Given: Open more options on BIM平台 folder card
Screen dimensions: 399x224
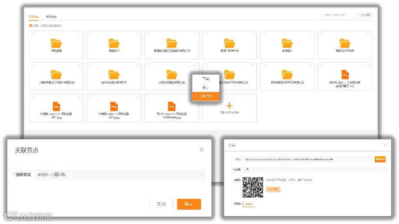Looking at the screenshot, I should pyautogui.click(x=137, y=66).
